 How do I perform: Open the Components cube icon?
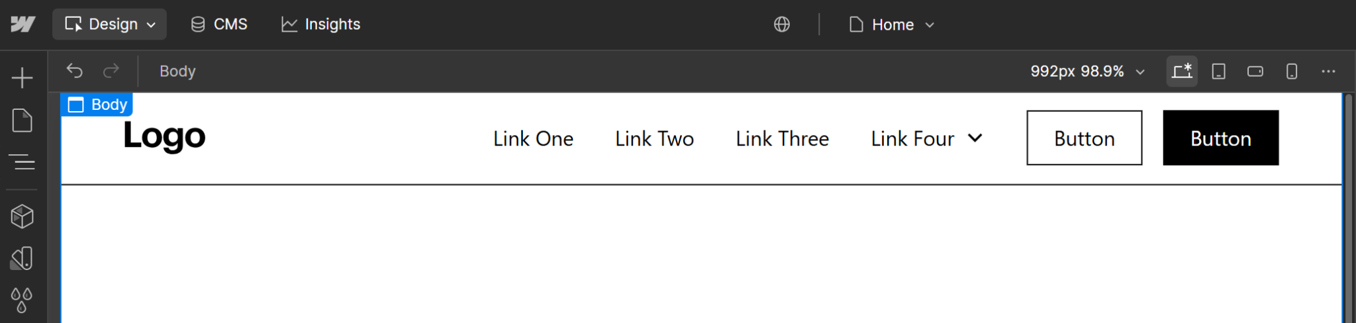point(22,216)
